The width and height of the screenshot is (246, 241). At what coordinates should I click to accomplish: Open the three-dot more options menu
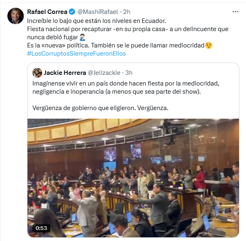click(x=235, y=12)
